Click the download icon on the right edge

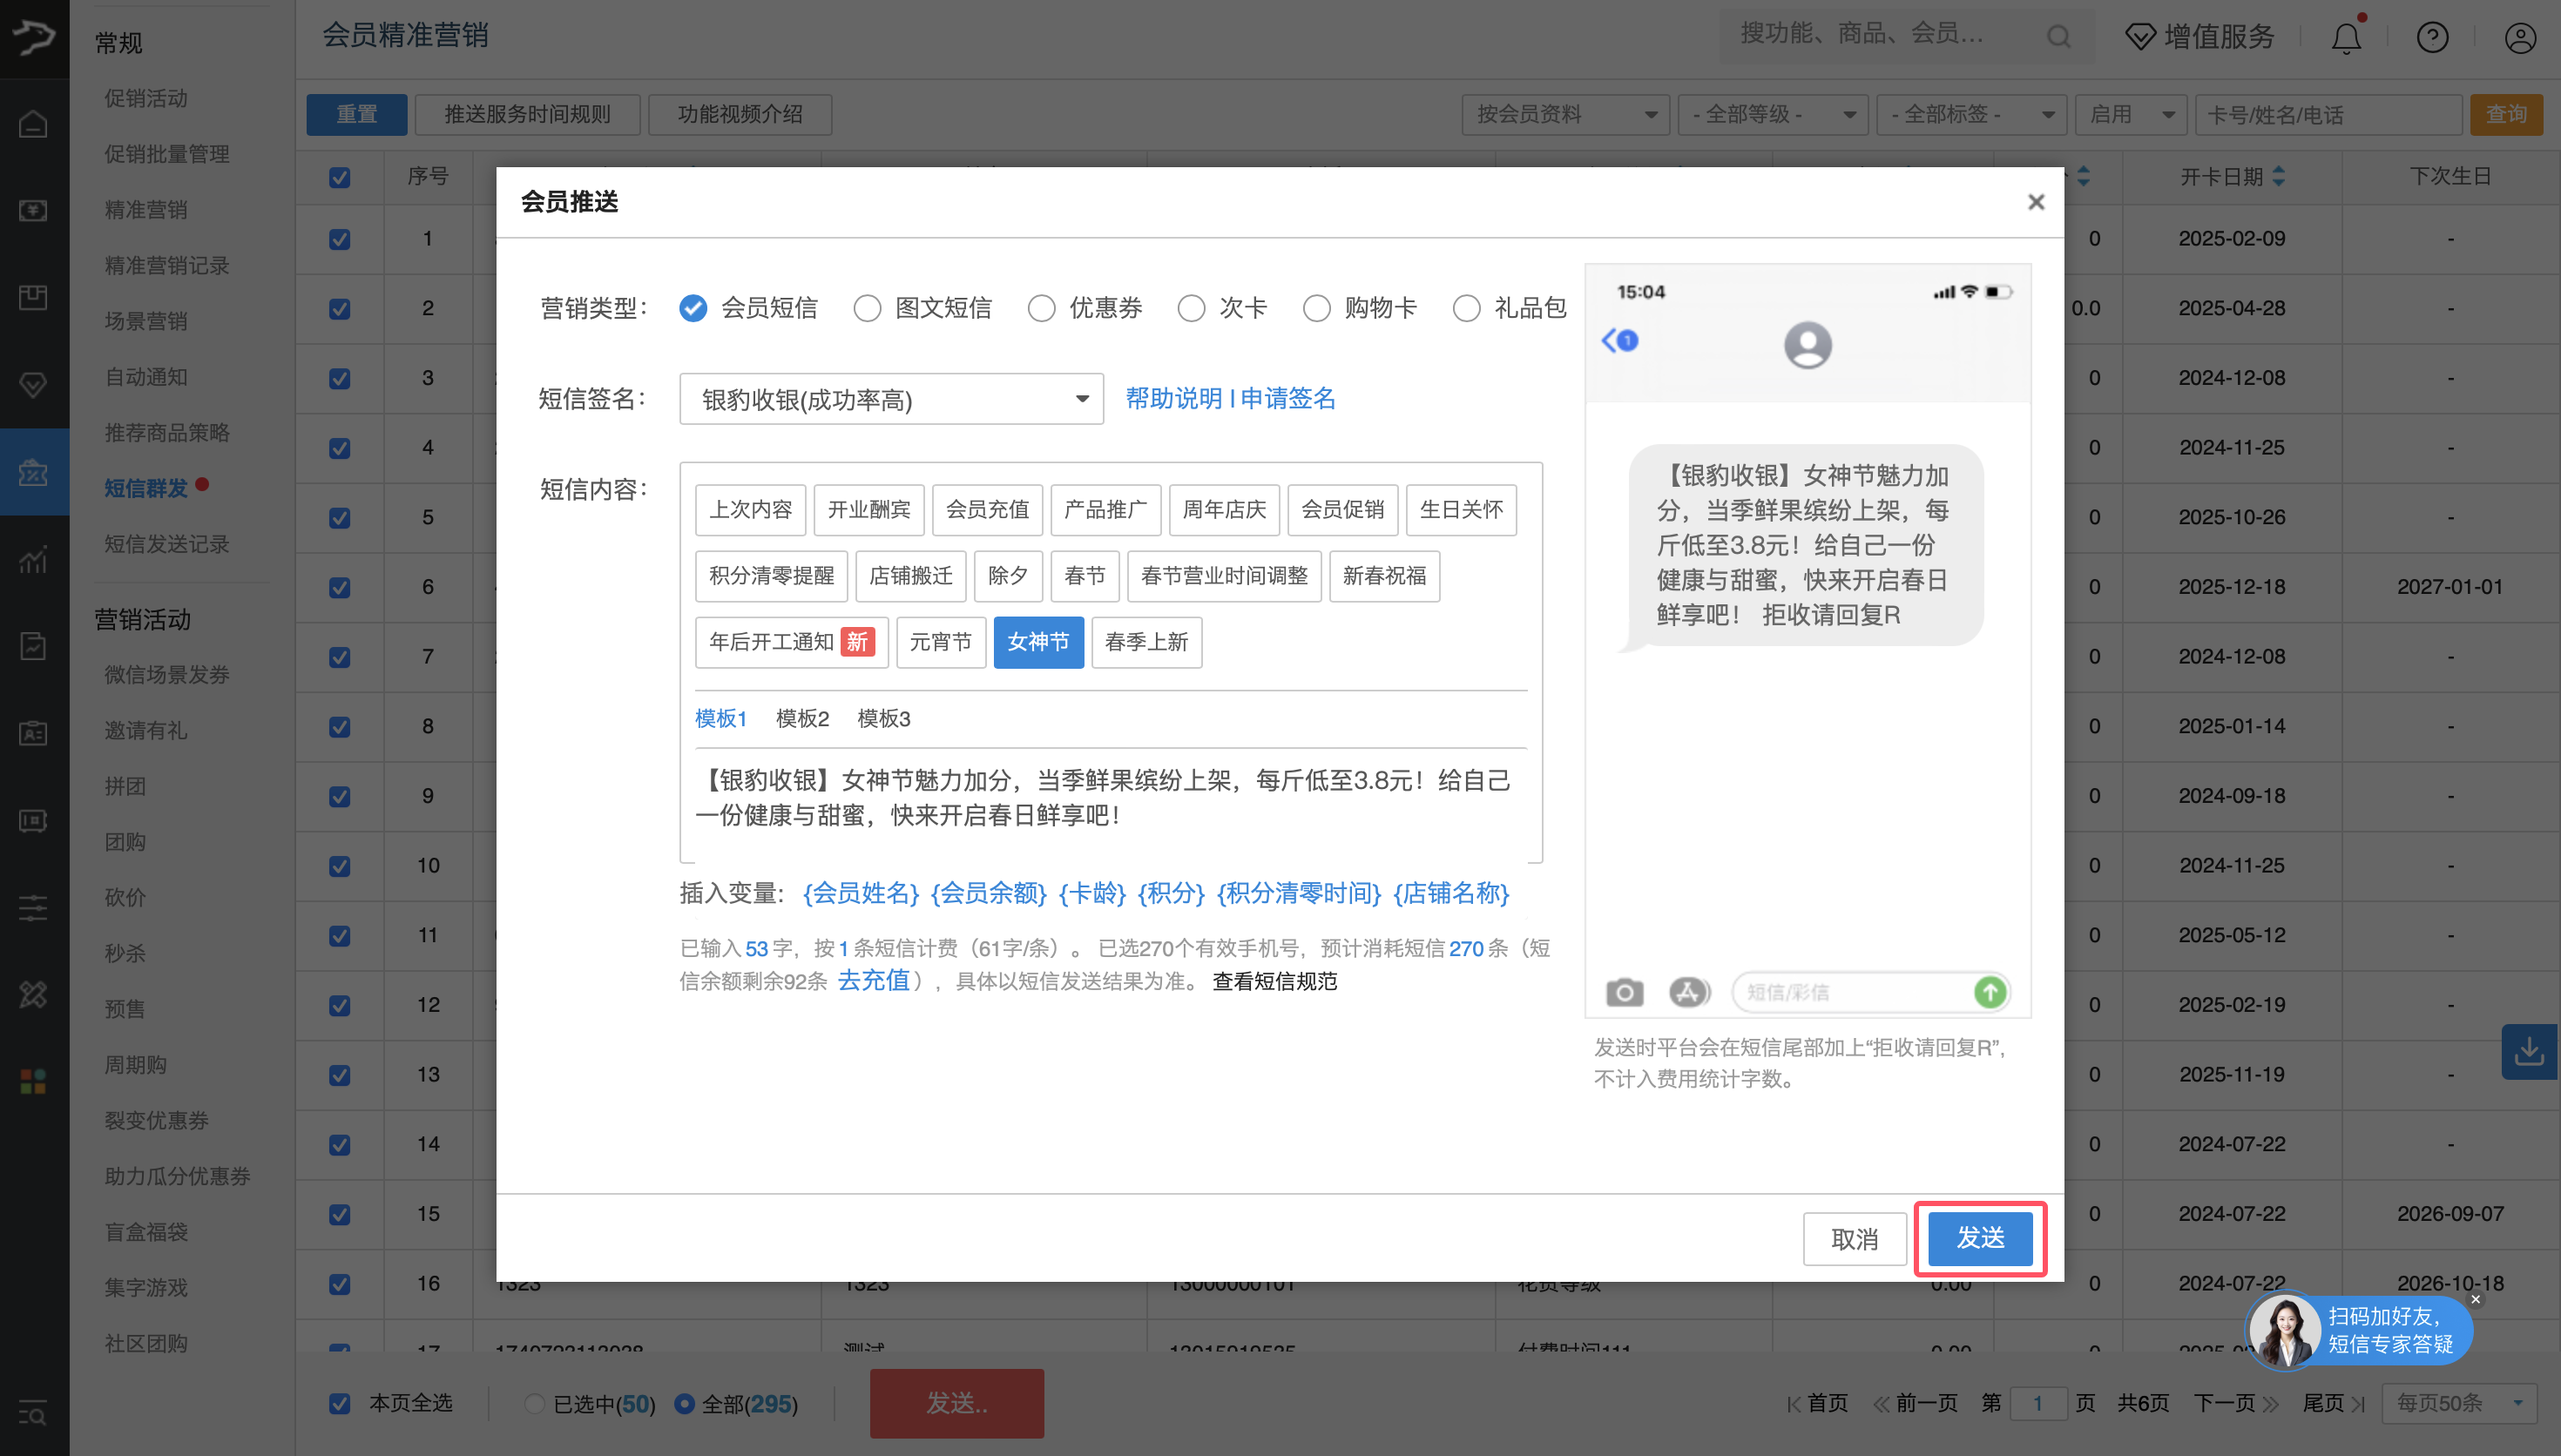point(2530,1051)
